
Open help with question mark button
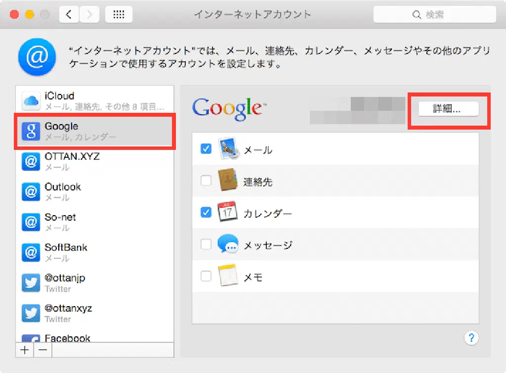pos(471,338)
